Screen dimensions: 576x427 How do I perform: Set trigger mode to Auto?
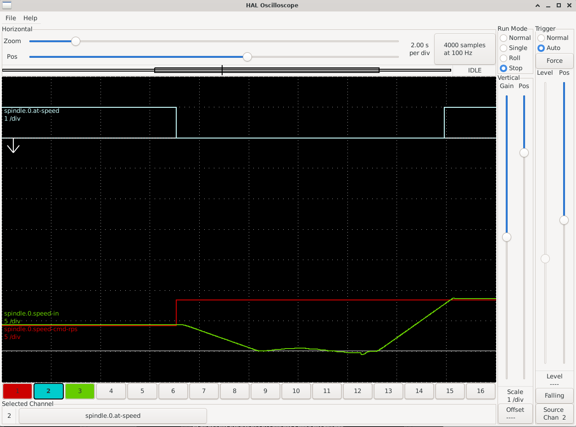[549, 48]
